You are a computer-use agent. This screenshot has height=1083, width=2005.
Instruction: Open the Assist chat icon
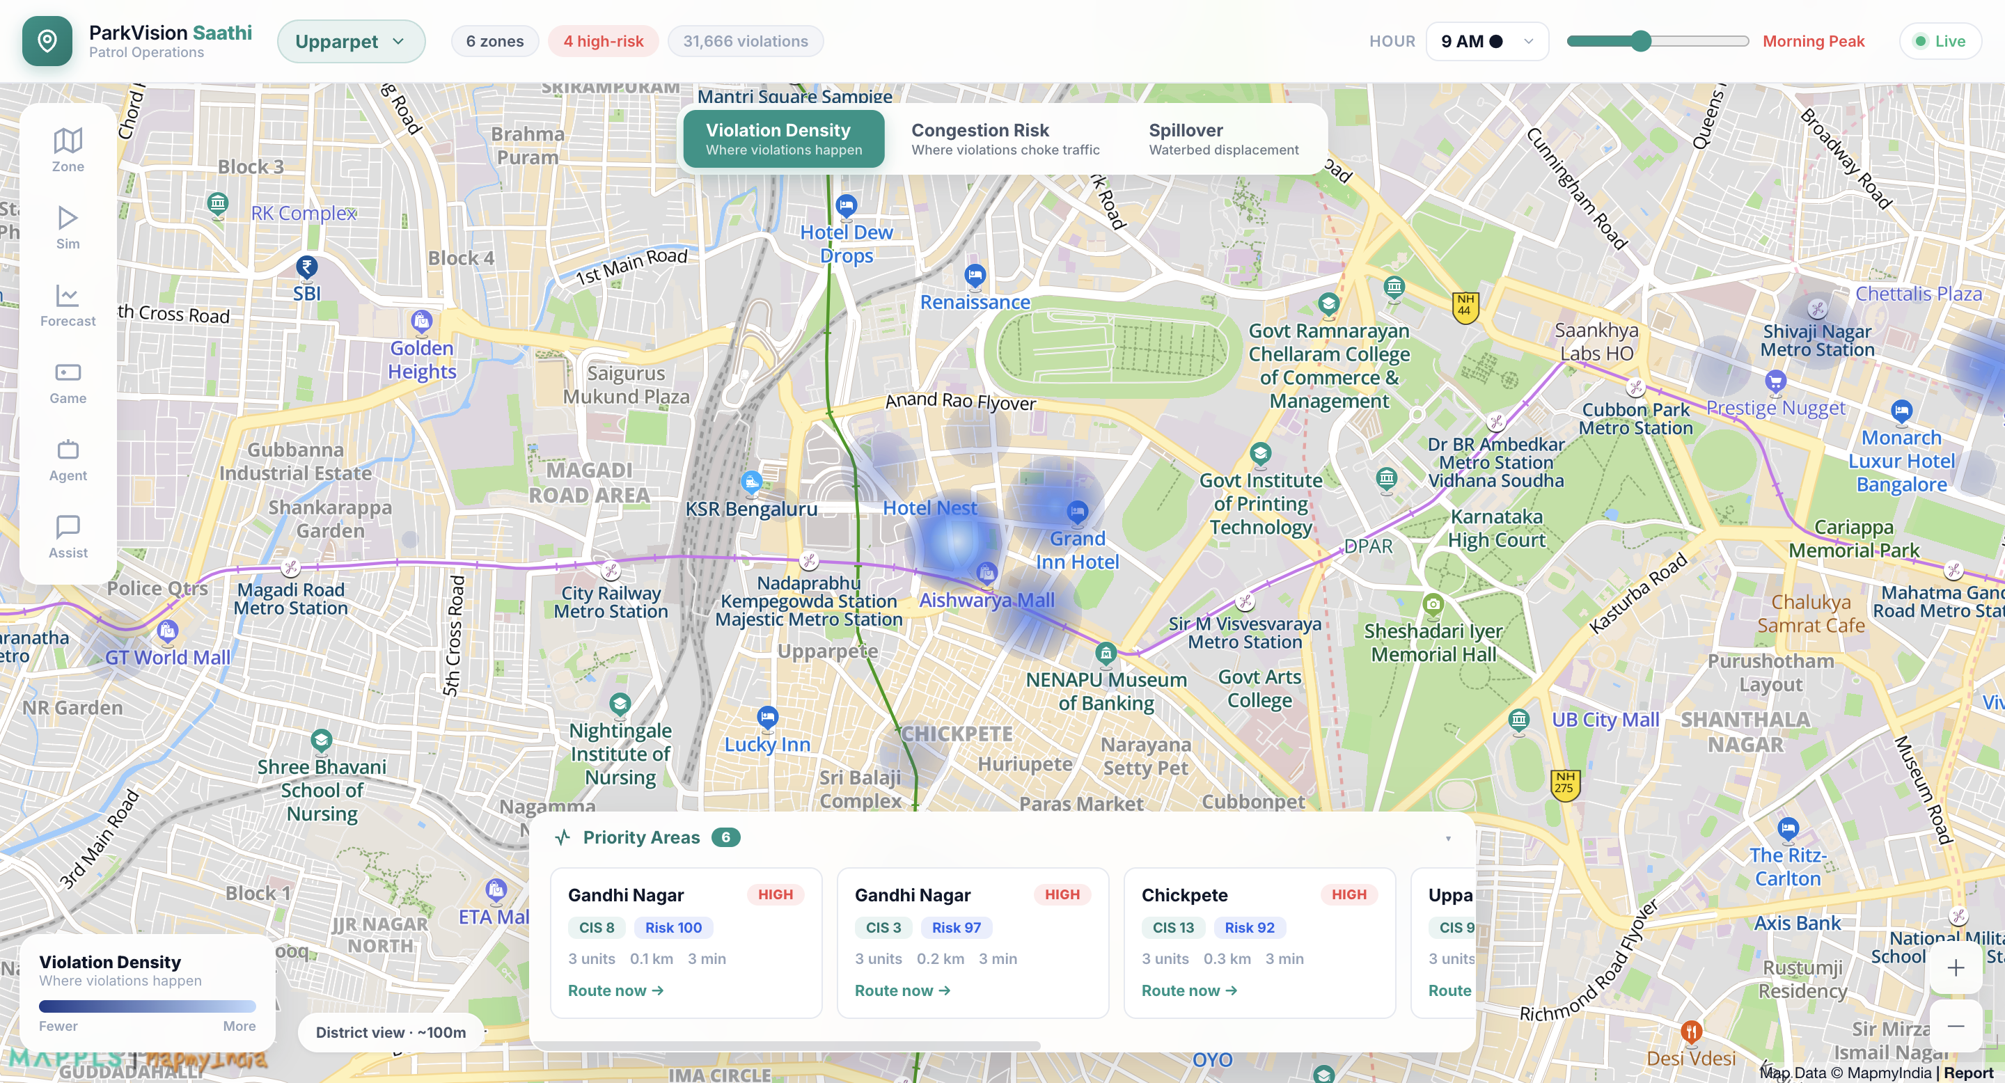(68, 527)
